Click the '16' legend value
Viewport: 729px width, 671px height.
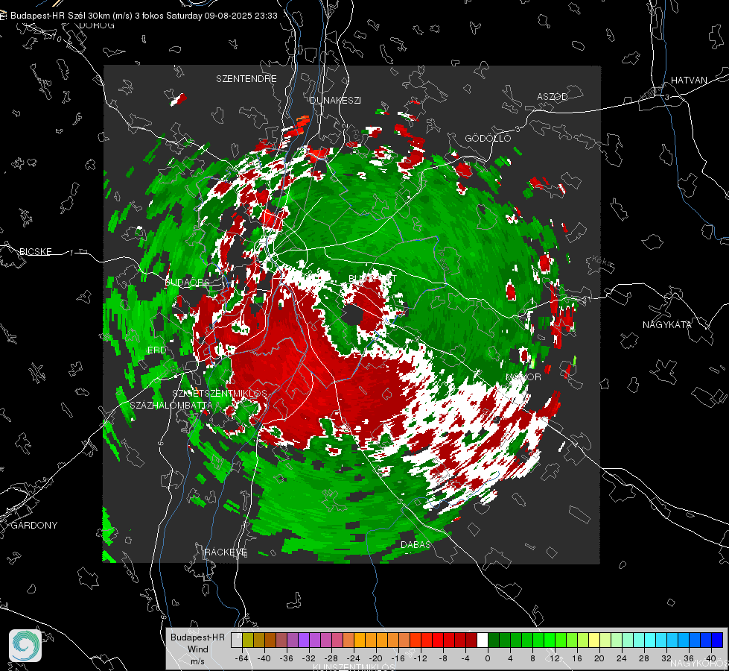[x=576, y=658]
